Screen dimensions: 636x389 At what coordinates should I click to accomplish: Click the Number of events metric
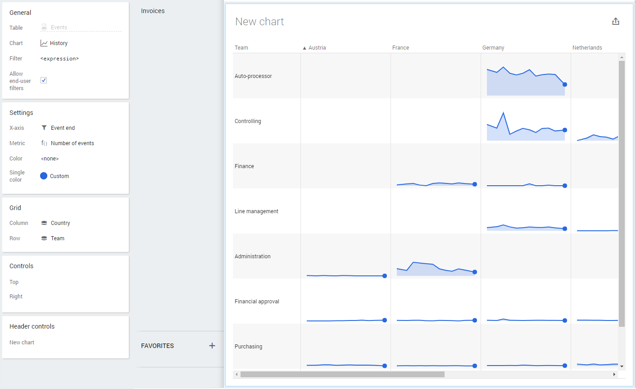pos(72,143)
